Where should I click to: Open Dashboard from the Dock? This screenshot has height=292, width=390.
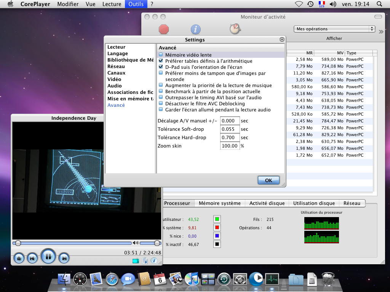click(x=80, y=279)
